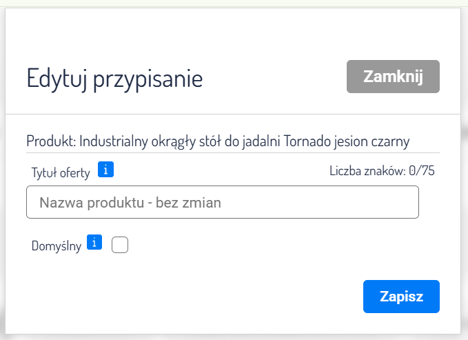Click the info icon next to Domyślny
468x340 pixels.
[96, 242]
